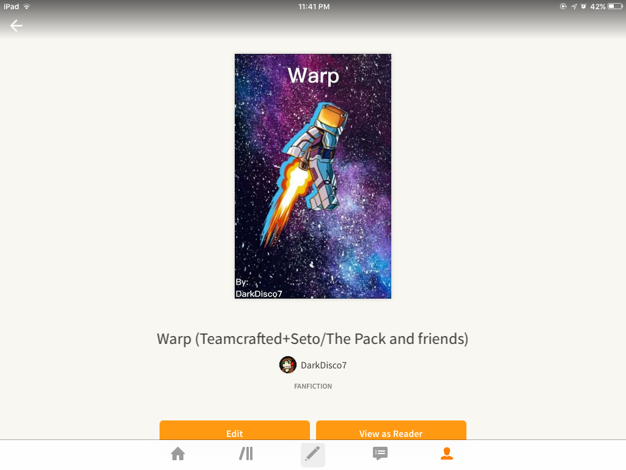The image size is (626, 470).
Task: Tap DarkDisco7's round avatar picture
Action: [x=288, y=365]
